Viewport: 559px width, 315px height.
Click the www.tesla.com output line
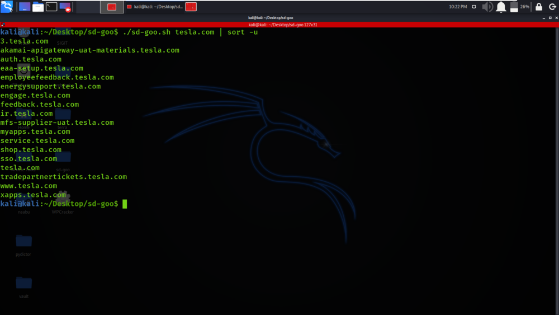[x=29, y=186]
